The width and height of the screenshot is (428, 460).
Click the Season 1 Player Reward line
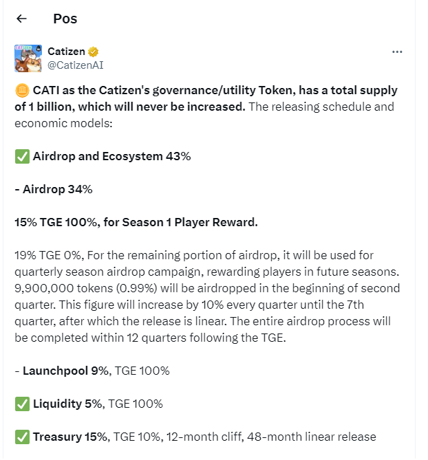[x=136, y=222]
